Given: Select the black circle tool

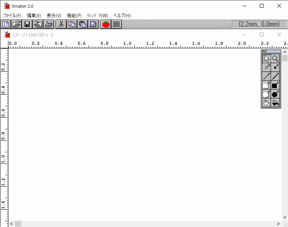Looking at the screenshot, I should tap(276, 94).
